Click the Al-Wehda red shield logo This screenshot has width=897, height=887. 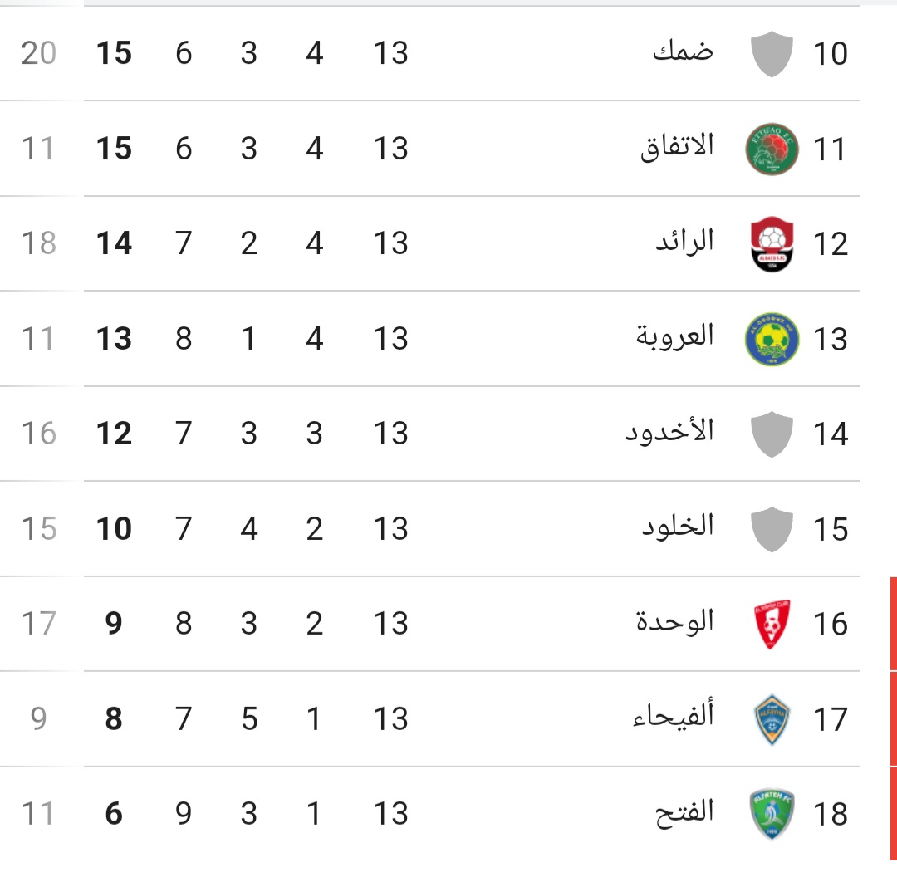(x=772, y=624)
